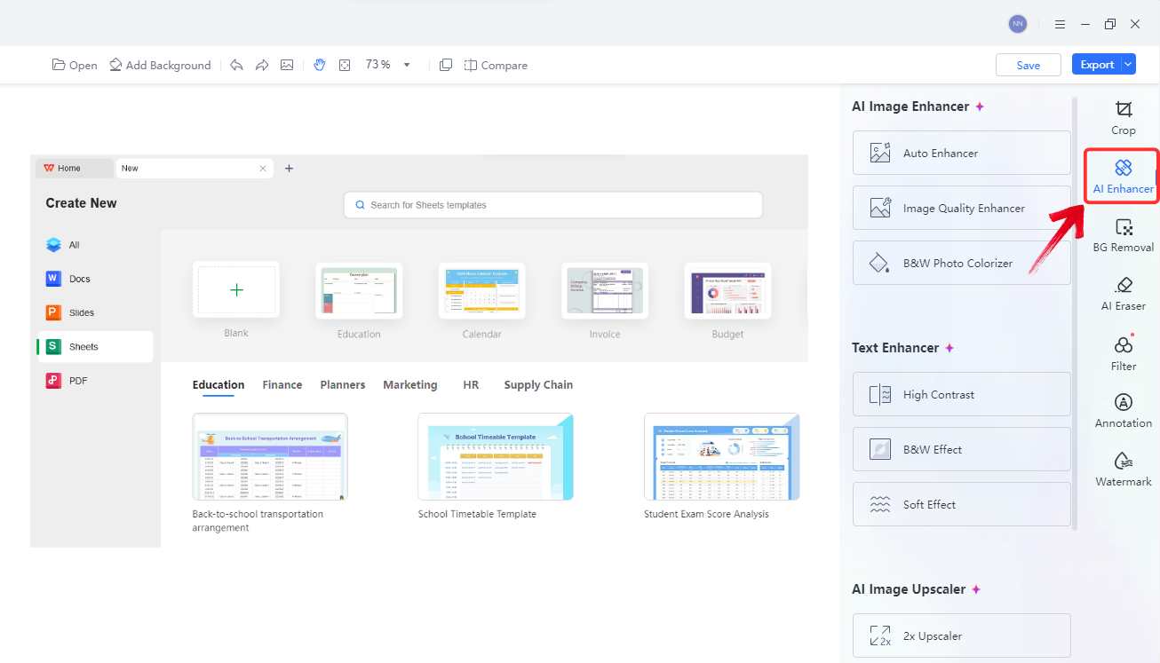Open the hamburger main menu
Image resolution: width=1160 pixels, height=663 pixels.
(x=1060, y=25)
